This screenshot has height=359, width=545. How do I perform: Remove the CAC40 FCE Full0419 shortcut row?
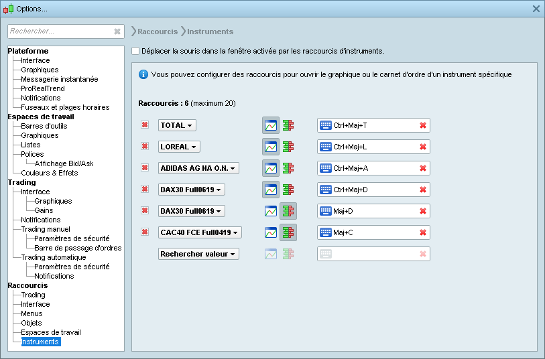tap(145, 232)
